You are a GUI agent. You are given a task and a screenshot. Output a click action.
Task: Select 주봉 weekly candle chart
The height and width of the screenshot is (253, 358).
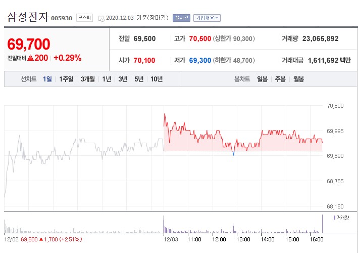coord(280,79)
